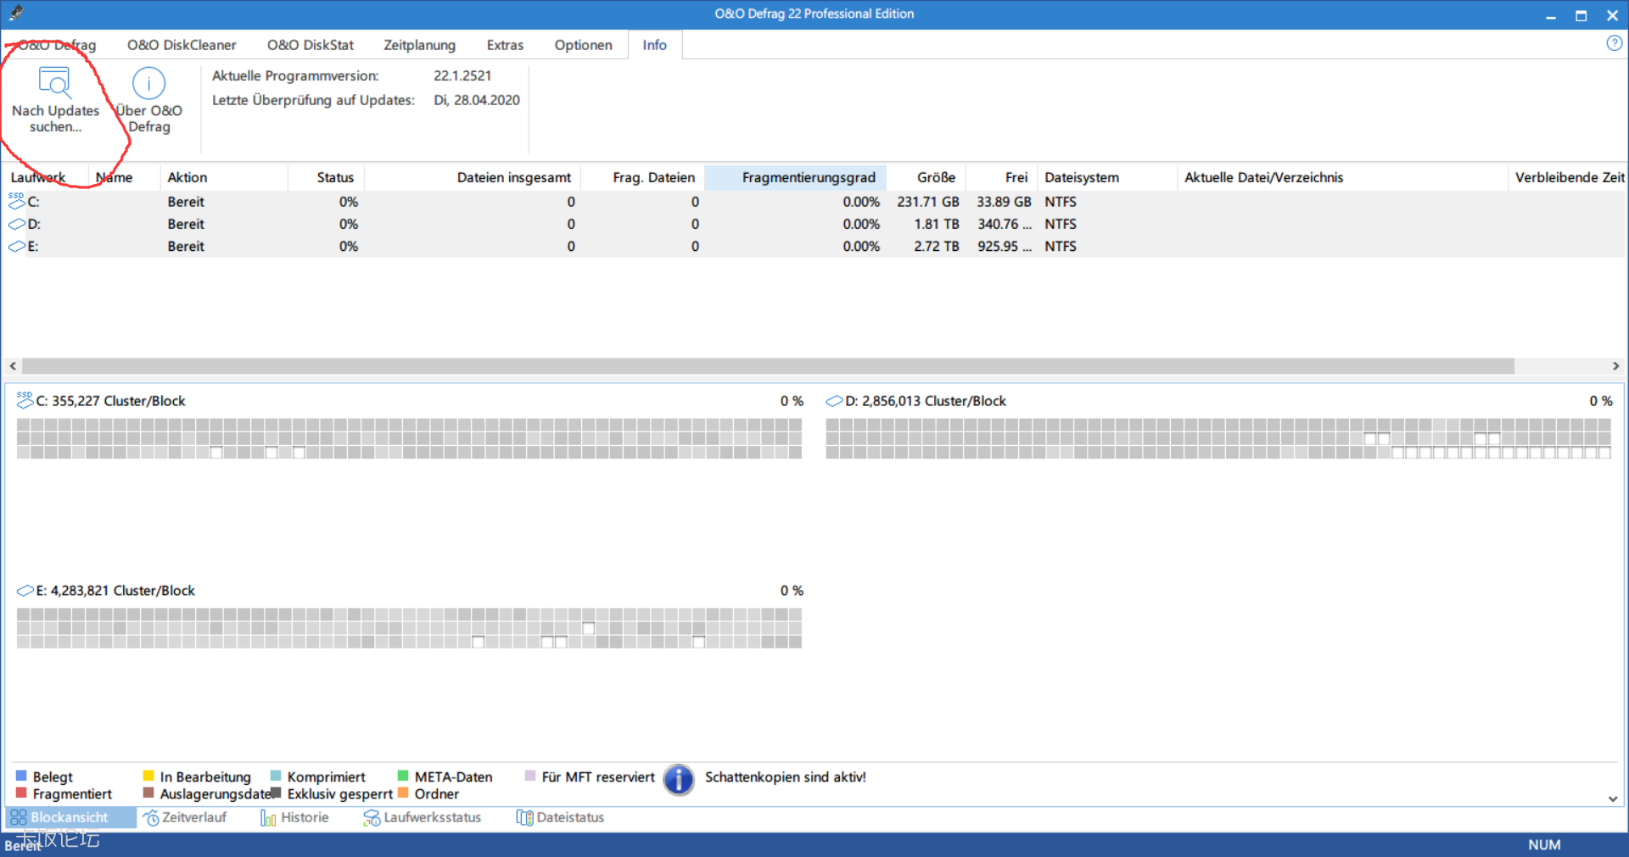Click the Komprimiert teal legend swatch
This screenshot has width=1629, height=857.
[x=276, y=776]
